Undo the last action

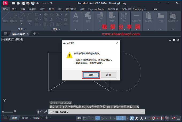pos(38,3)
